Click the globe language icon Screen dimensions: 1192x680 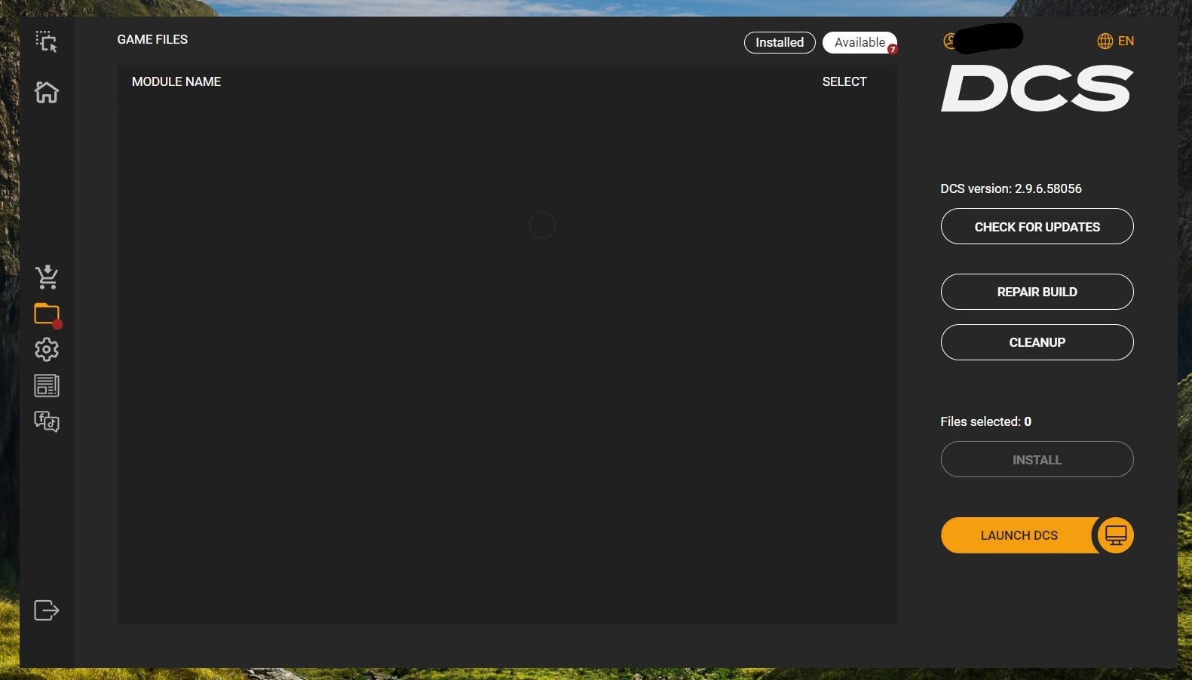[x=1105, y=41]
